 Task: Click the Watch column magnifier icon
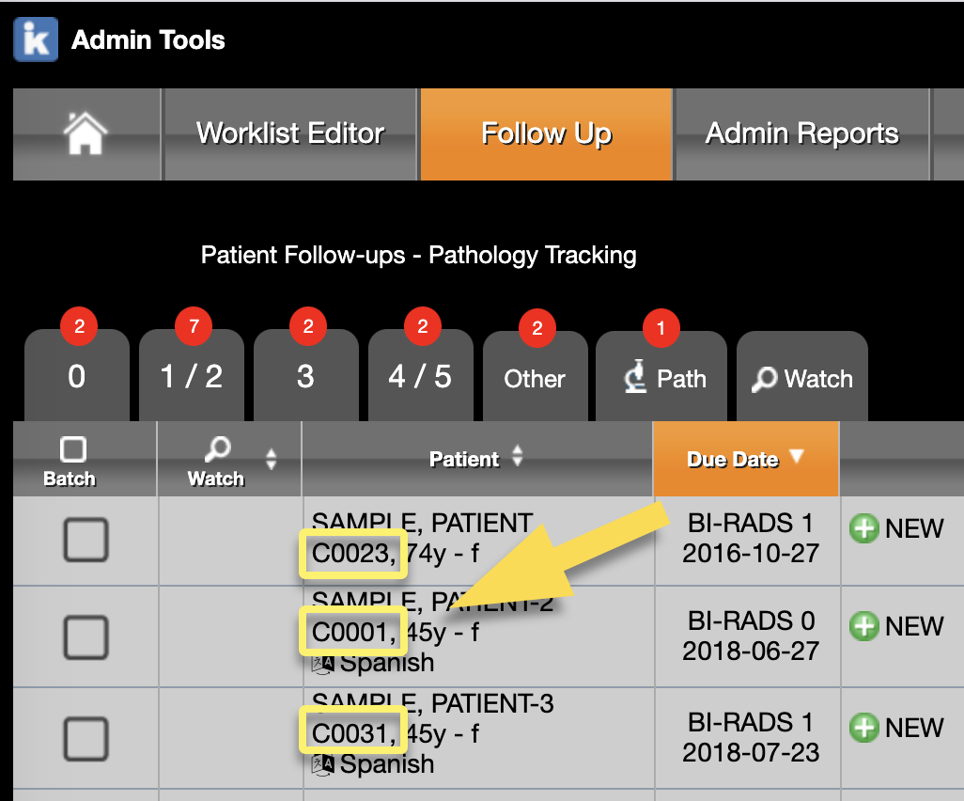click(216, 449)
